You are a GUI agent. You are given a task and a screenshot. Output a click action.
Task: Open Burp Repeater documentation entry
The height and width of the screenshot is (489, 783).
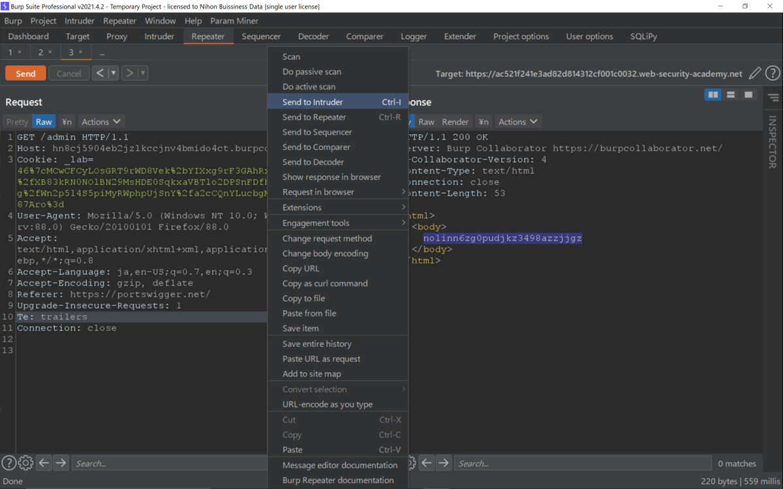click(338, 480)
